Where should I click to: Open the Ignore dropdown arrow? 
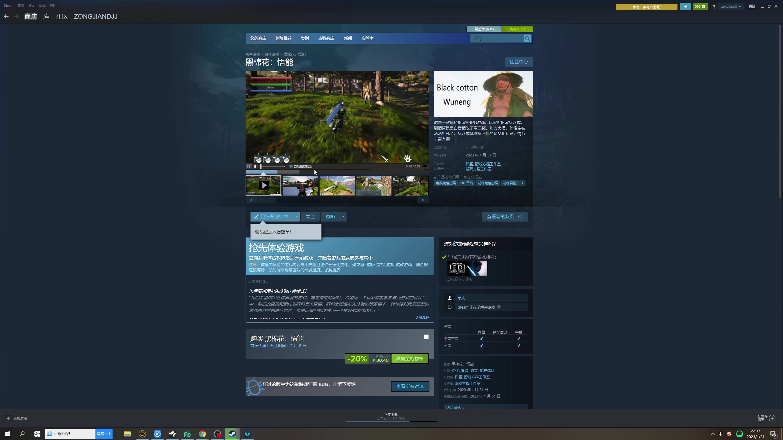[x=343, y=216]
